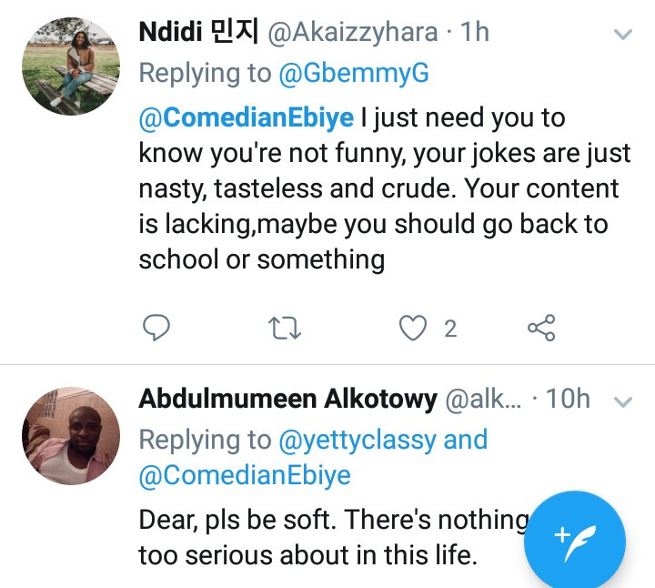Retweet Ndidi's tweet
The width and height of the screenshot is (655, 588).
[x=286, y=328]
